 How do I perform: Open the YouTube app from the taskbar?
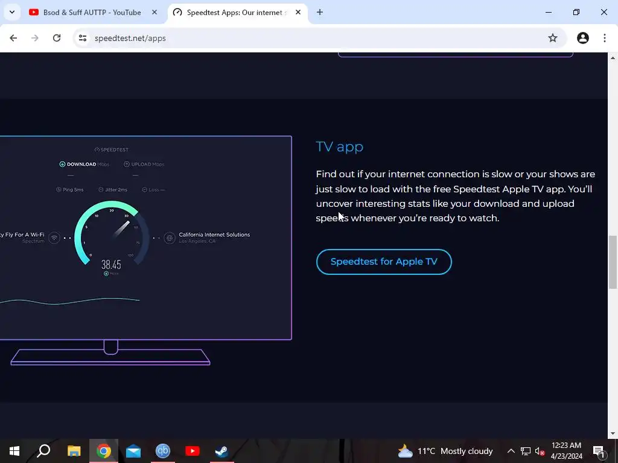[193, 451]
